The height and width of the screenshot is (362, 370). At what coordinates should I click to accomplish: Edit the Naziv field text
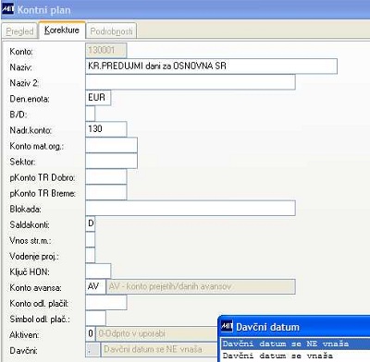[211, 66]
